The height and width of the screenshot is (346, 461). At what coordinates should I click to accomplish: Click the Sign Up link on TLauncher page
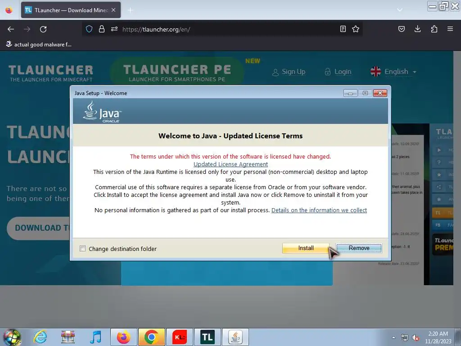click(x=289, y=72)
